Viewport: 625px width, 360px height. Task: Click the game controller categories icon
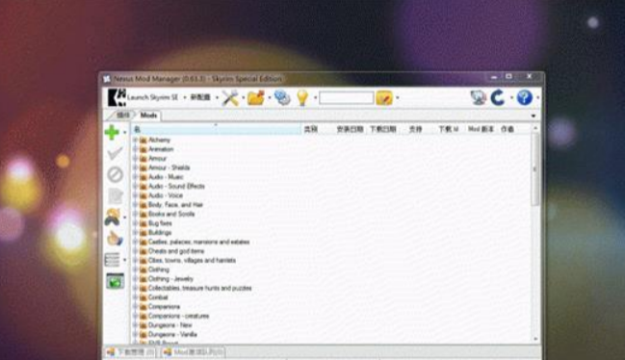113,218
